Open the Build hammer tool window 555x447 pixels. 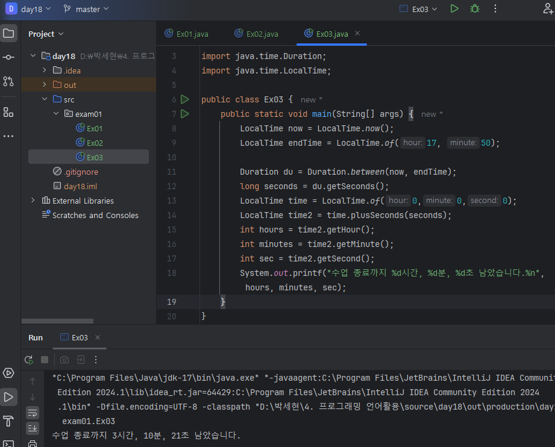click(x=8, y=420)
